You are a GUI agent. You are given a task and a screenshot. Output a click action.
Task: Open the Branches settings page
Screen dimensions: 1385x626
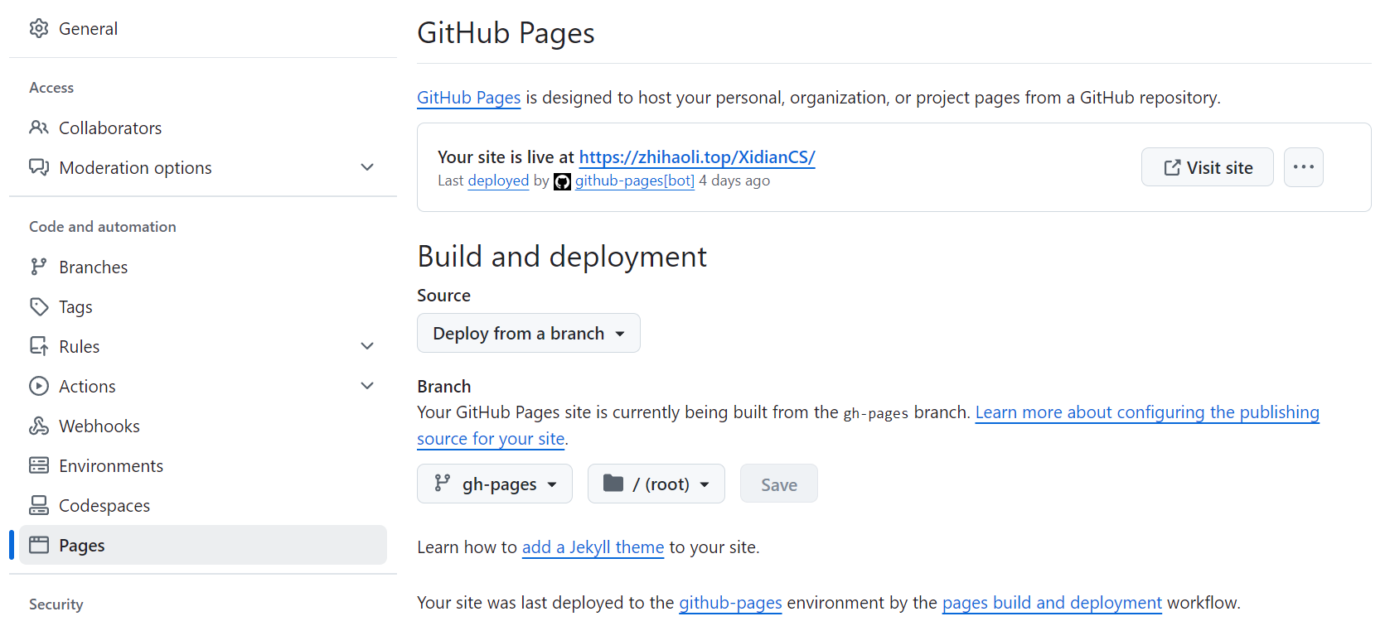pyautogui.click(x=203, y=267)
